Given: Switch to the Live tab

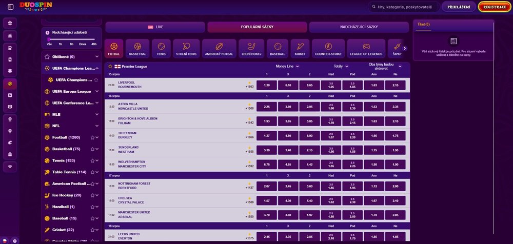Looking at the screenshot, I should click(x=155, y=27).
